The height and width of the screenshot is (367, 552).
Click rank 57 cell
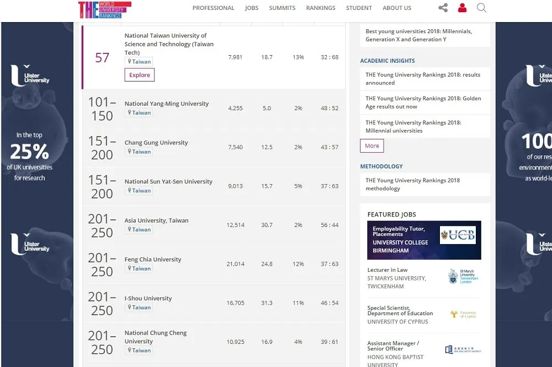point(102,58)
